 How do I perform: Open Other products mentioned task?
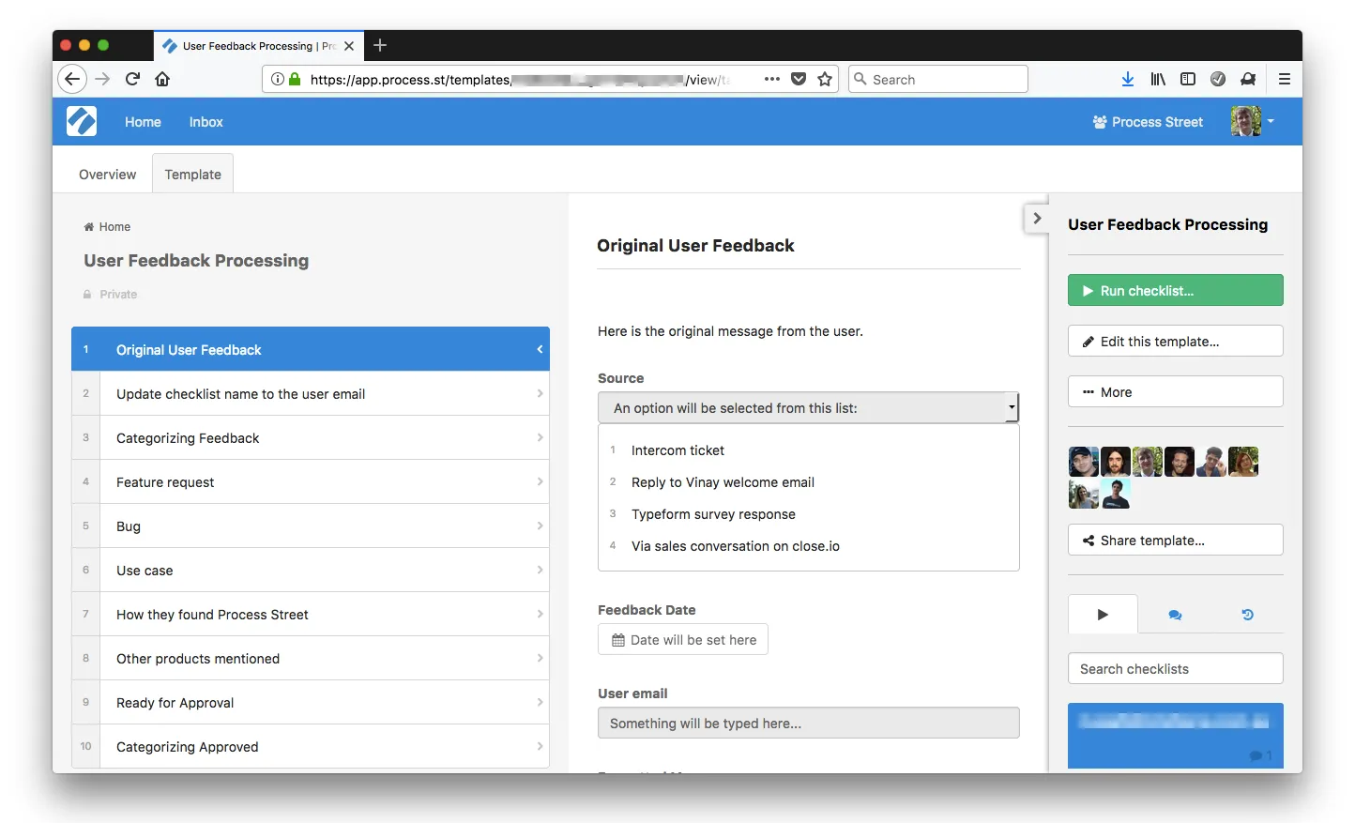pyautogui.click(x=311, y=659)
